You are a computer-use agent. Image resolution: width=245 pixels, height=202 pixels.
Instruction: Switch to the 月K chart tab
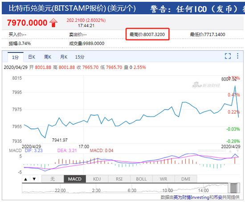(x=64, y=57)
